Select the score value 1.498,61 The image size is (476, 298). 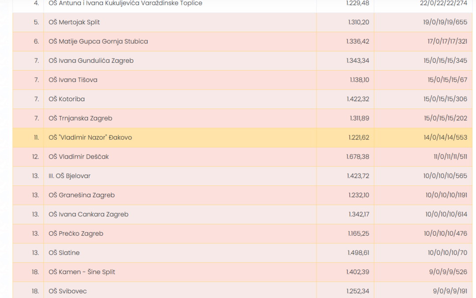[358, 253]
